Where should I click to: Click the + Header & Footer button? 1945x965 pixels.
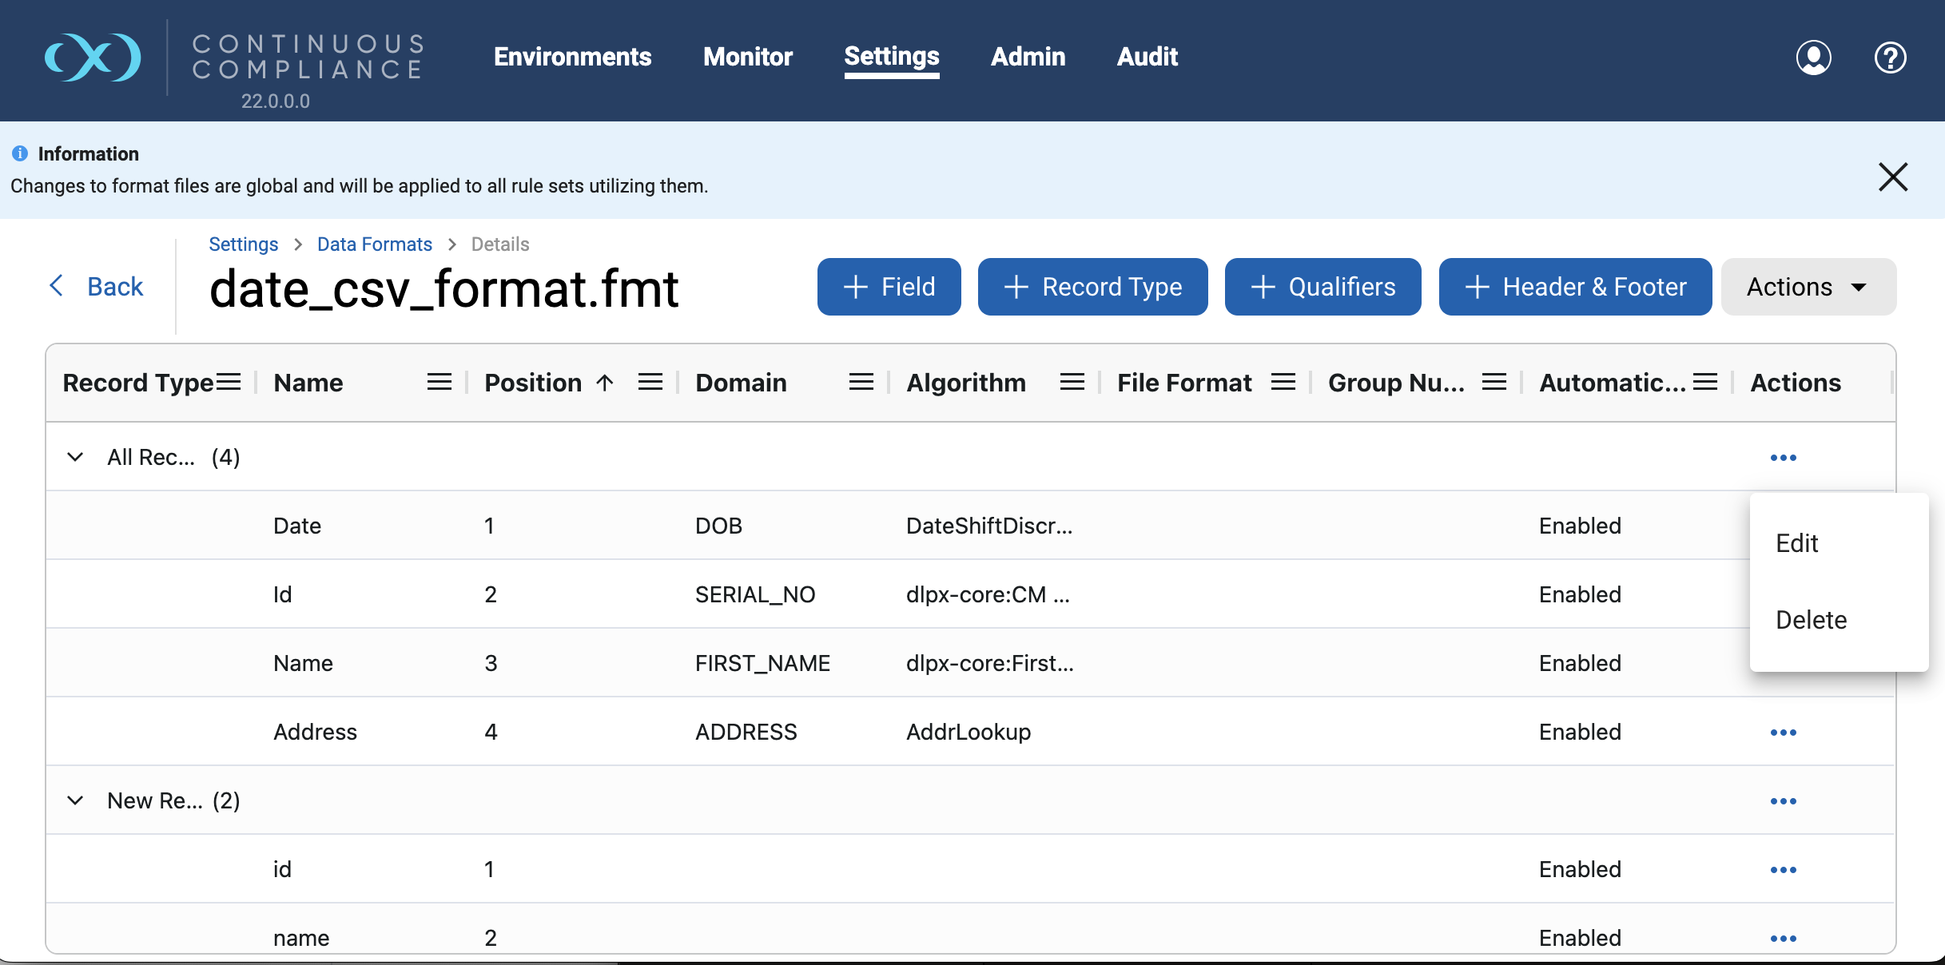(x=1575, y=287)
